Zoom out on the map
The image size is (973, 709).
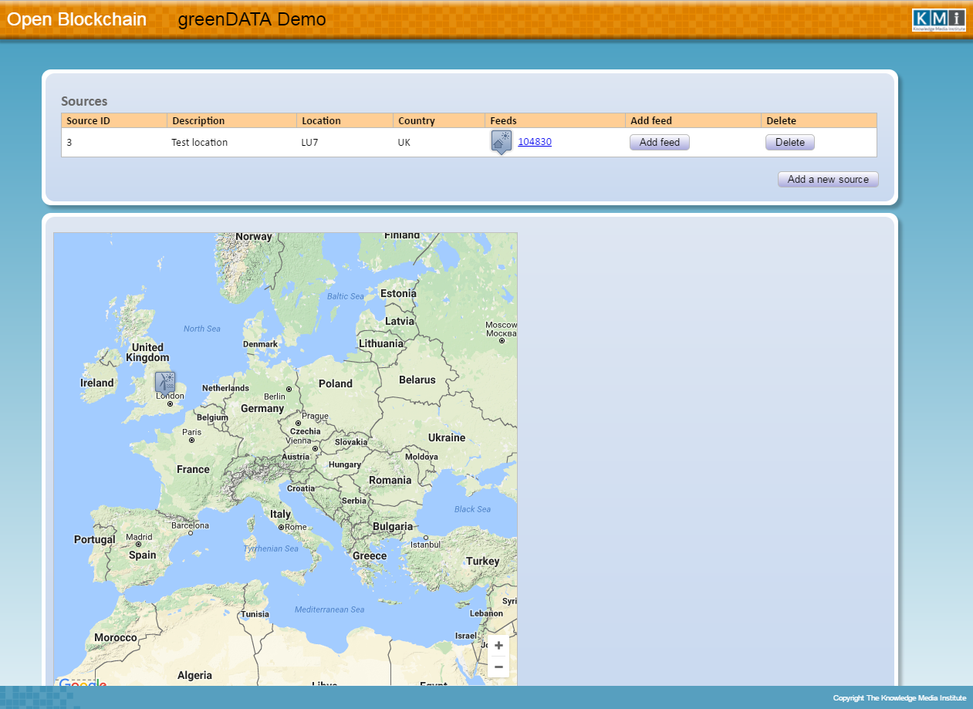[498, 667]
